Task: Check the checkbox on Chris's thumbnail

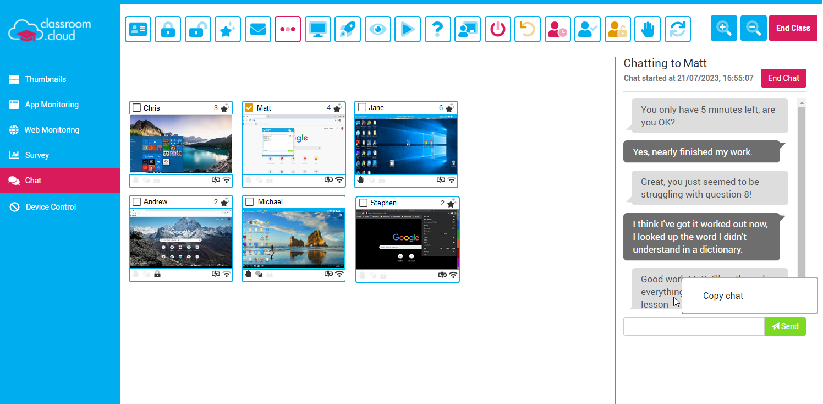Action: (x=135, y=108)
